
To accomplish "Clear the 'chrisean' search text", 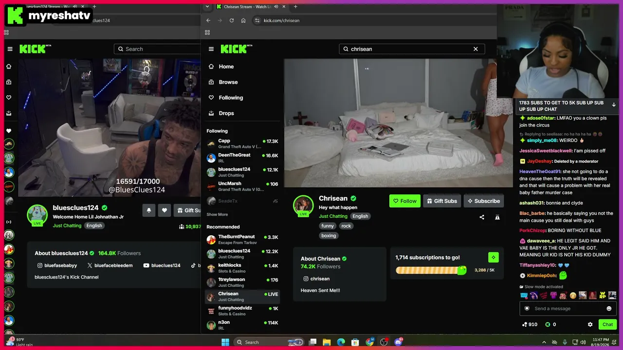I will [x=476, y=49].
